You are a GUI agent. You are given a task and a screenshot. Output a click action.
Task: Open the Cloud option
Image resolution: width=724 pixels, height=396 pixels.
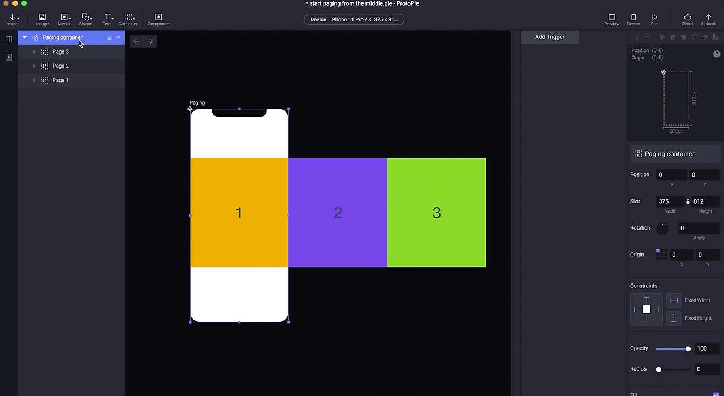click(687, 20)
